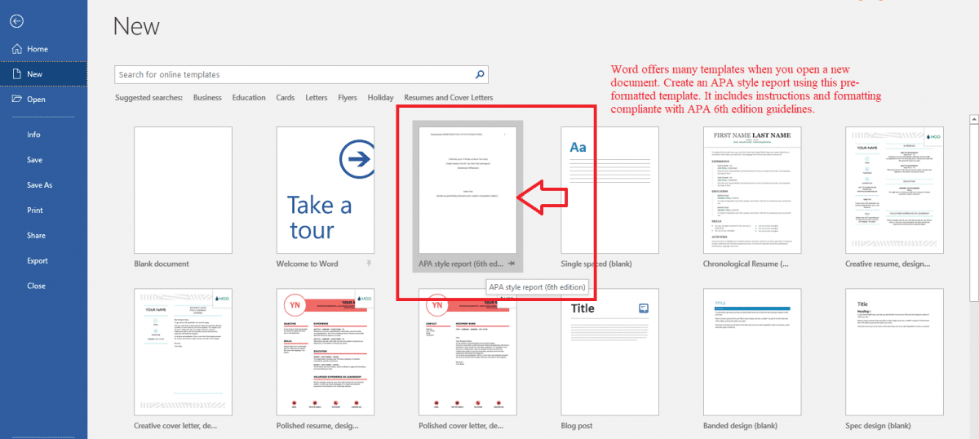Search suggested Resumes and Cover Letters

coord(449,98)
